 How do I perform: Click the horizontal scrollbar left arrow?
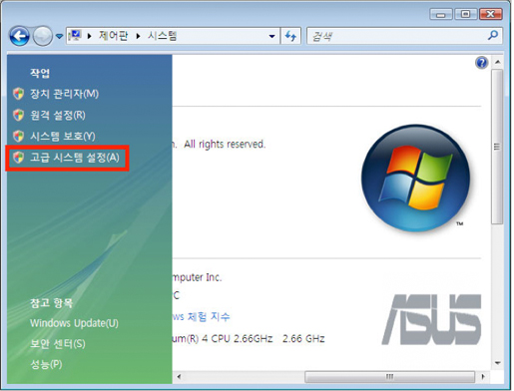click(179, 377)
